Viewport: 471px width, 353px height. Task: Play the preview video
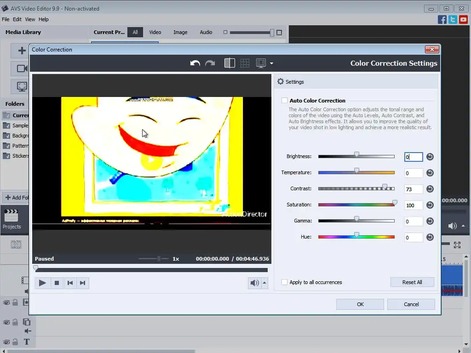pos(42,283)
